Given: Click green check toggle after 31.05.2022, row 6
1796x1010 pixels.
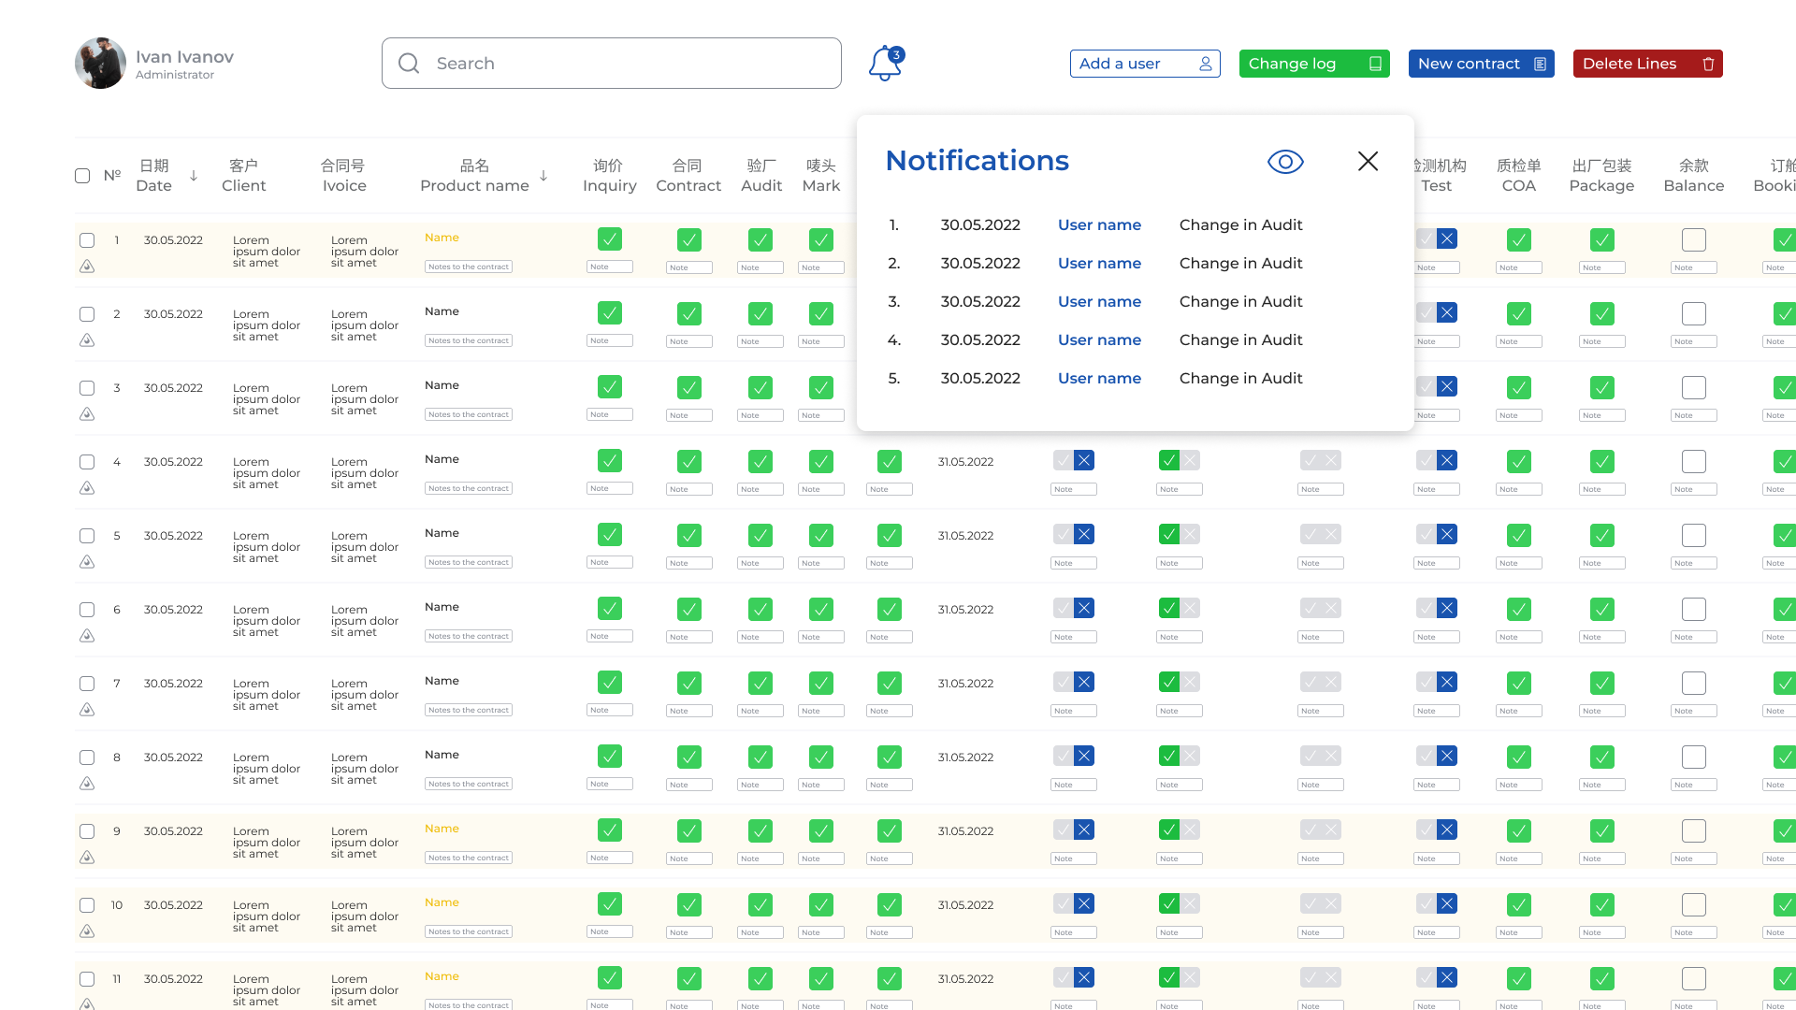Looking at the screenshot, I should 1169,608.
